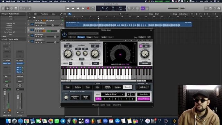
Task: Open the Mixer icon in control bar
Action: 25,8
